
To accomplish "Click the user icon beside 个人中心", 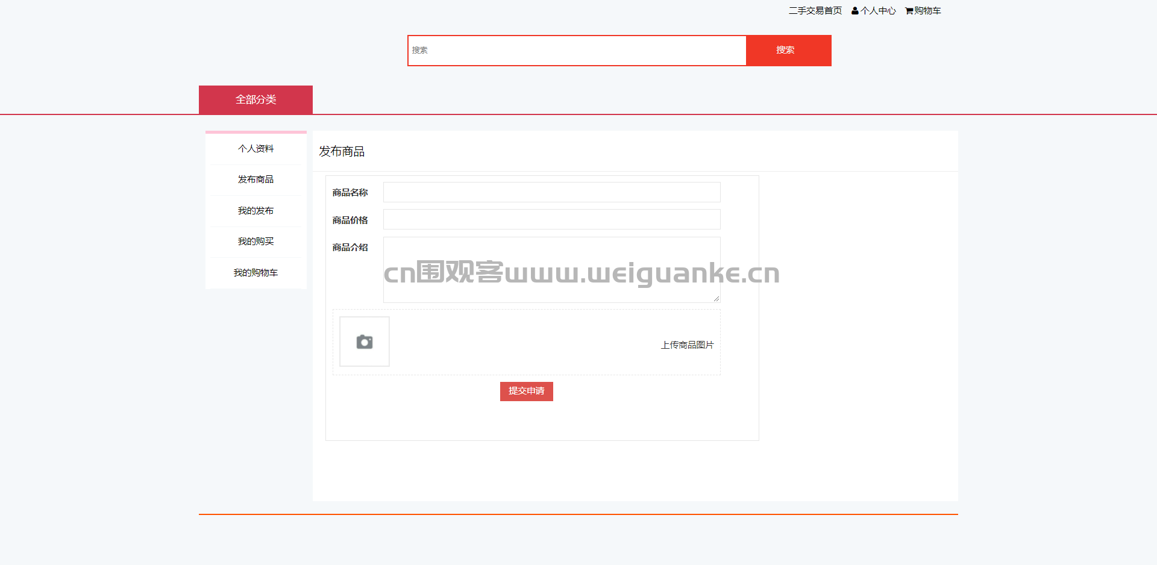I will [x=854, y=11].
